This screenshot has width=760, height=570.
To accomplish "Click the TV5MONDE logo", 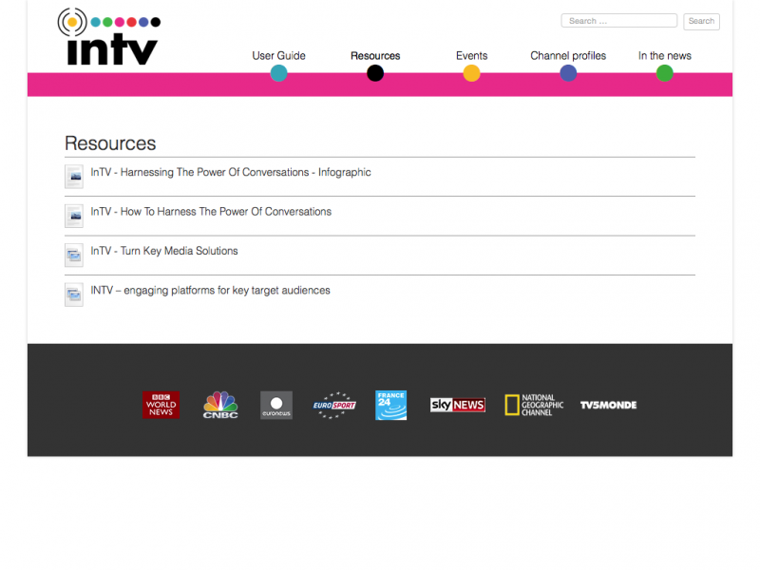I will click(609, 406).
